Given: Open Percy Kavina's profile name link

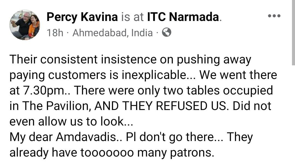Looking at the screenshot, I should pyautogui.click(x=82, y=17).
